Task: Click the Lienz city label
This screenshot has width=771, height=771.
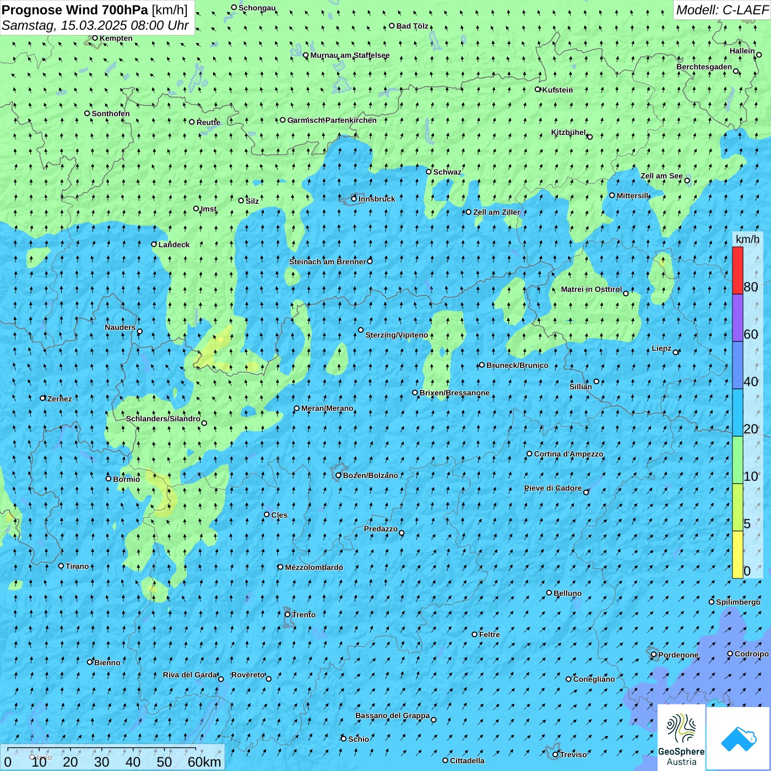Action: [661, 348]
